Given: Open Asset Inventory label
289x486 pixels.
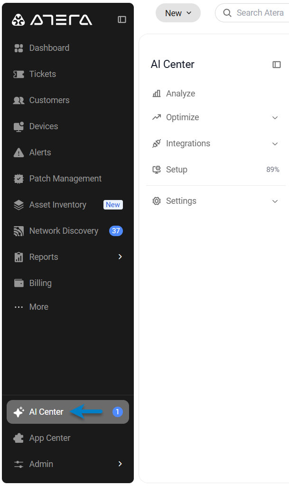Looking at the screenshot, I should click(57, 205).
